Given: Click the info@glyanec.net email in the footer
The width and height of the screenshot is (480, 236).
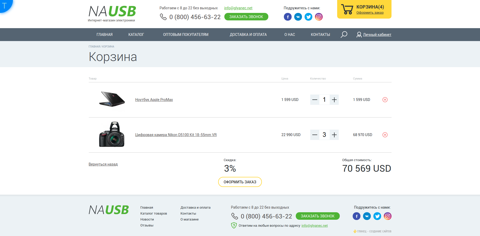Looking at the screenshot, I should pos(314,225).
